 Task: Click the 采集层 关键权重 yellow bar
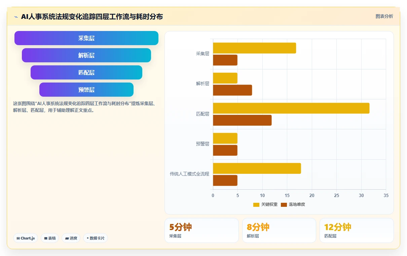tap(254, 48)
